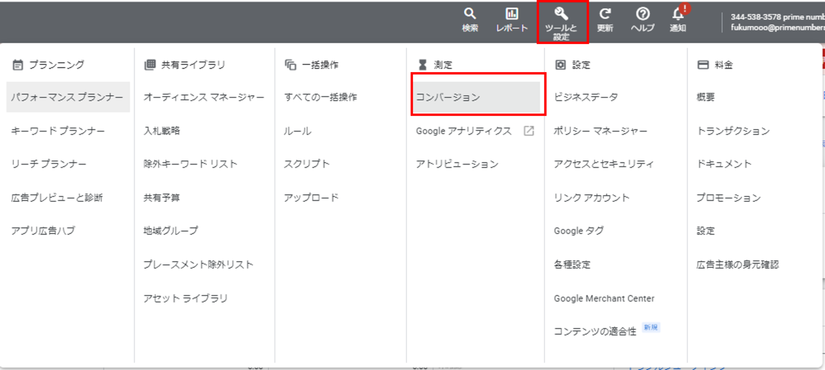Open 地域グループ
Viewport: 825px width, 370px height.
click(171, 231)
